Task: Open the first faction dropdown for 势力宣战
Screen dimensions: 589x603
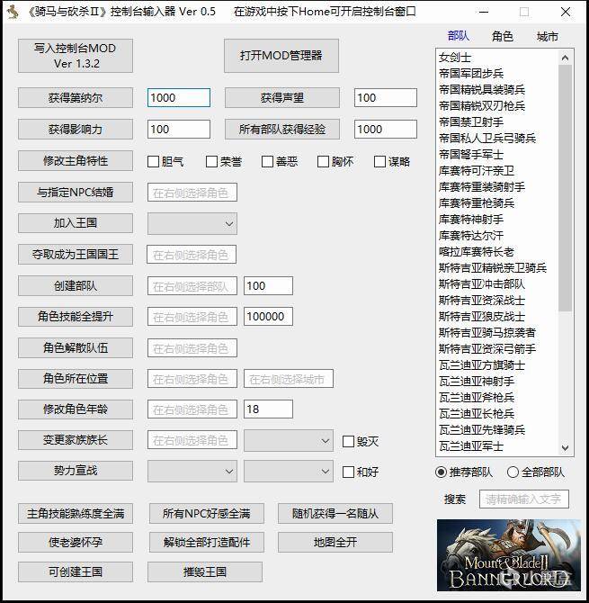Action: tap(192, 472)
